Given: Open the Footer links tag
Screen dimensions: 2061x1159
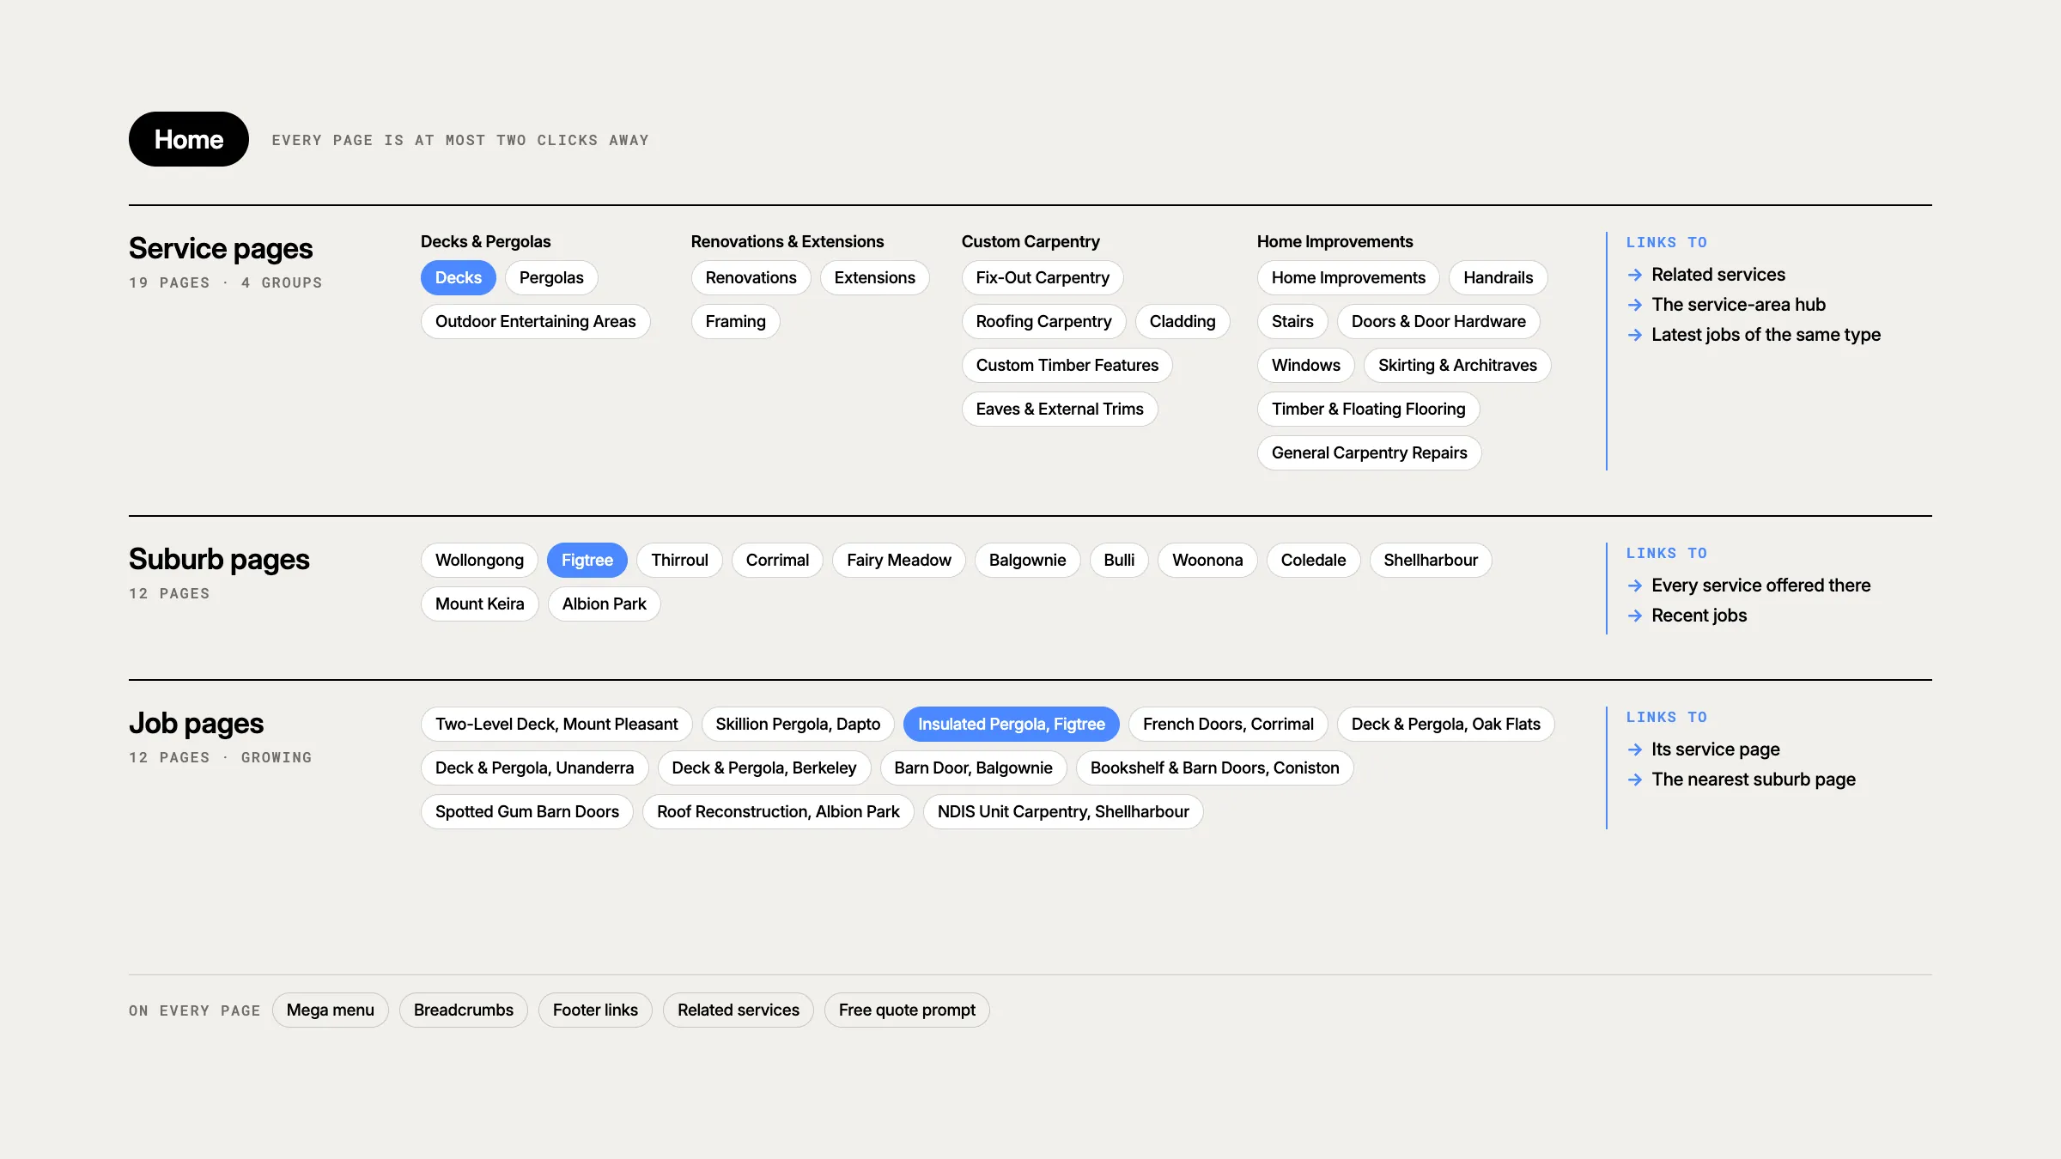Looking at the screenshot, I should coord(595,1010).
